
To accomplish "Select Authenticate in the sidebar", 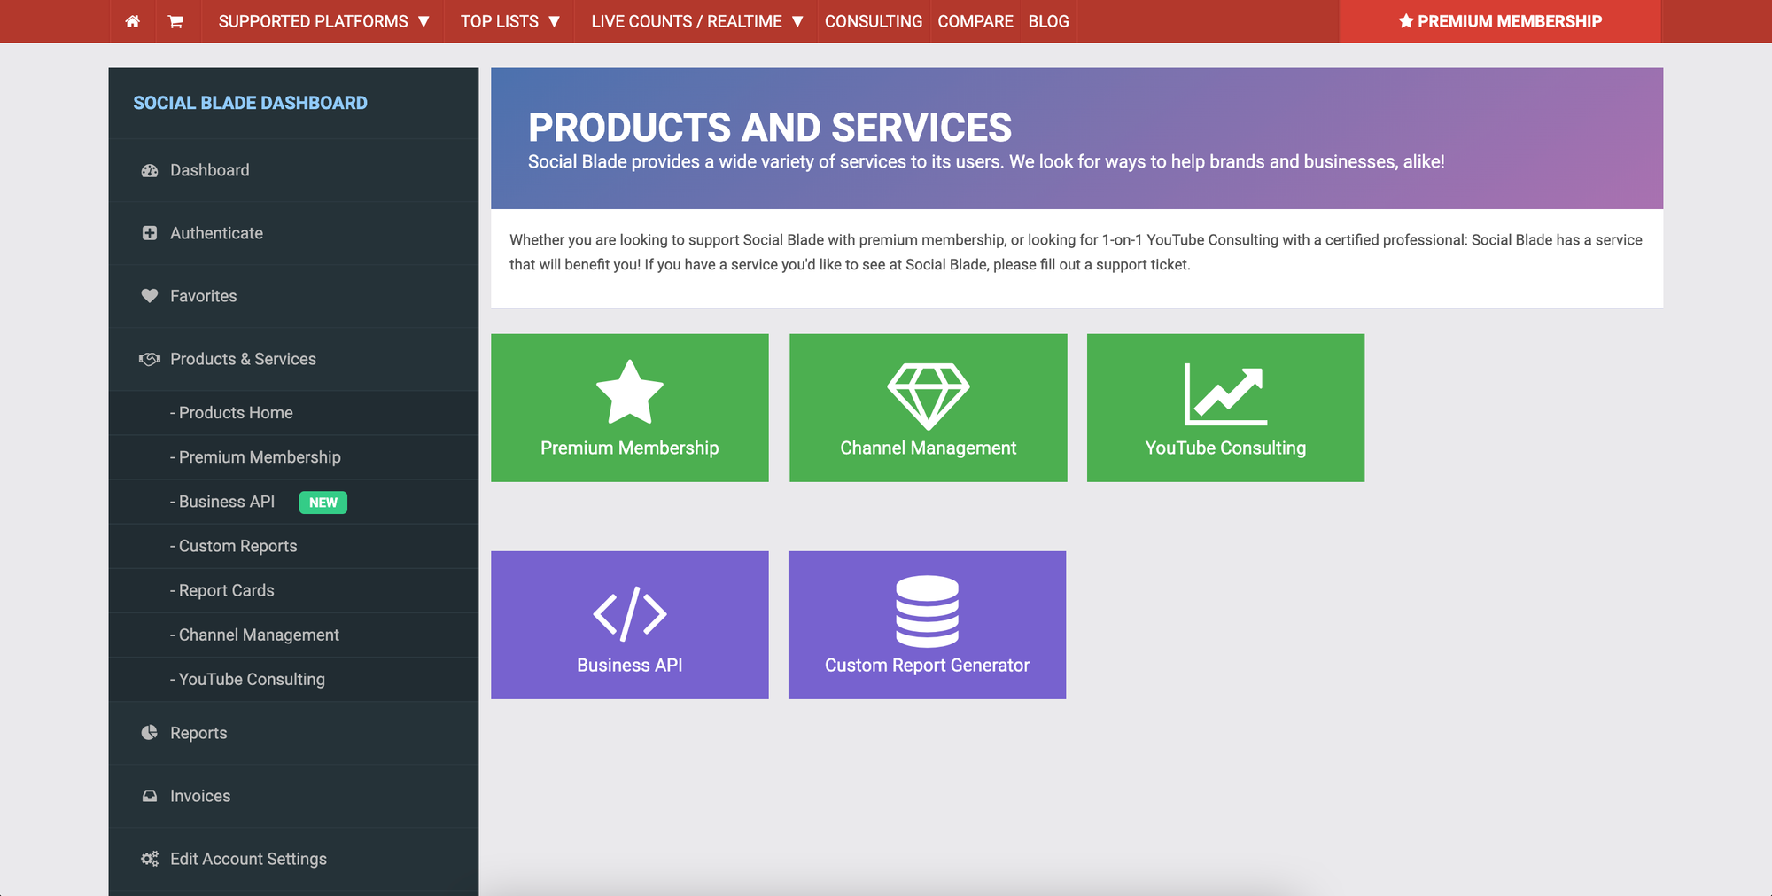I will click(x=293, y=233).
